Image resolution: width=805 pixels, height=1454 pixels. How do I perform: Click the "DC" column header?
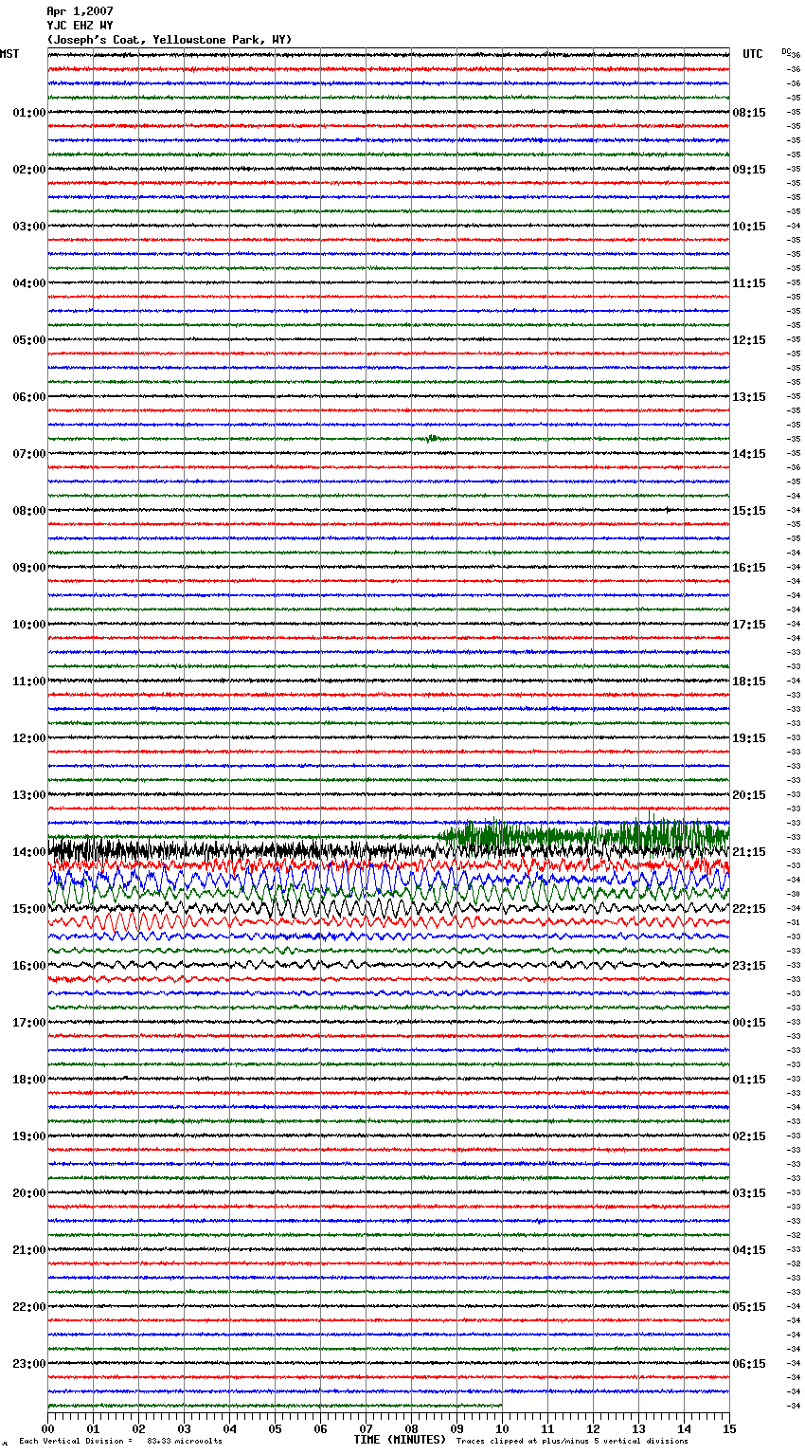tap(786, 51)
